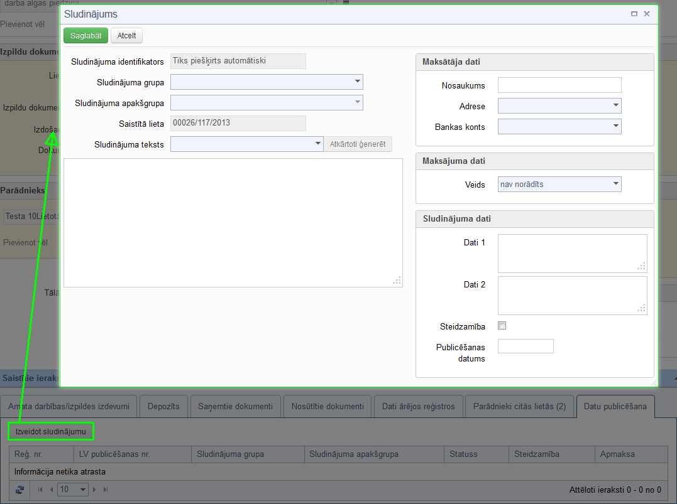Click the Atcelt button
Screen dimensions: 677x504
coord(126,35)
